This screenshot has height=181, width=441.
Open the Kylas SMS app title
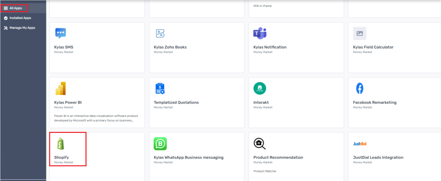64,47
